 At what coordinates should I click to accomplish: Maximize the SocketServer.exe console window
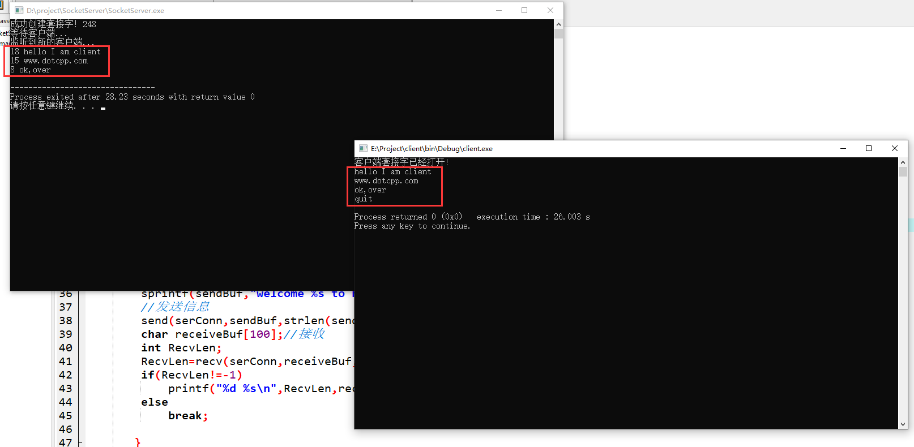point(524,10)
